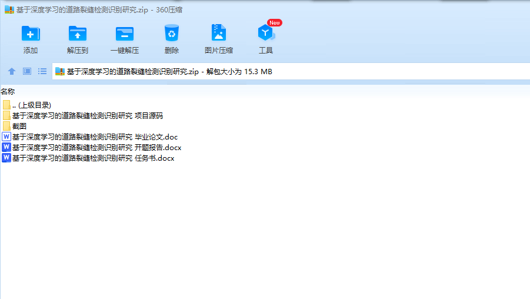
Task: Click the zip icon in the address bar
Action: pyautogui.click(x=60, y=71)
